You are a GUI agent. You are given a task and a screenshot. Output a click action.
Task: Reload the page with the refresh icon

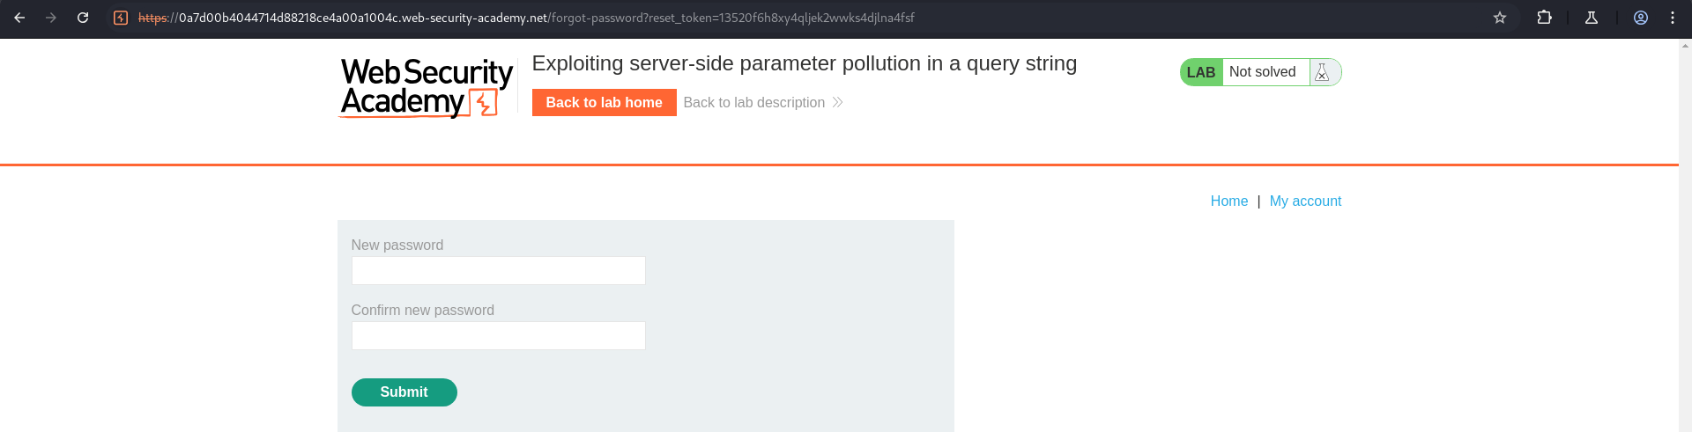tap(83, 18)
